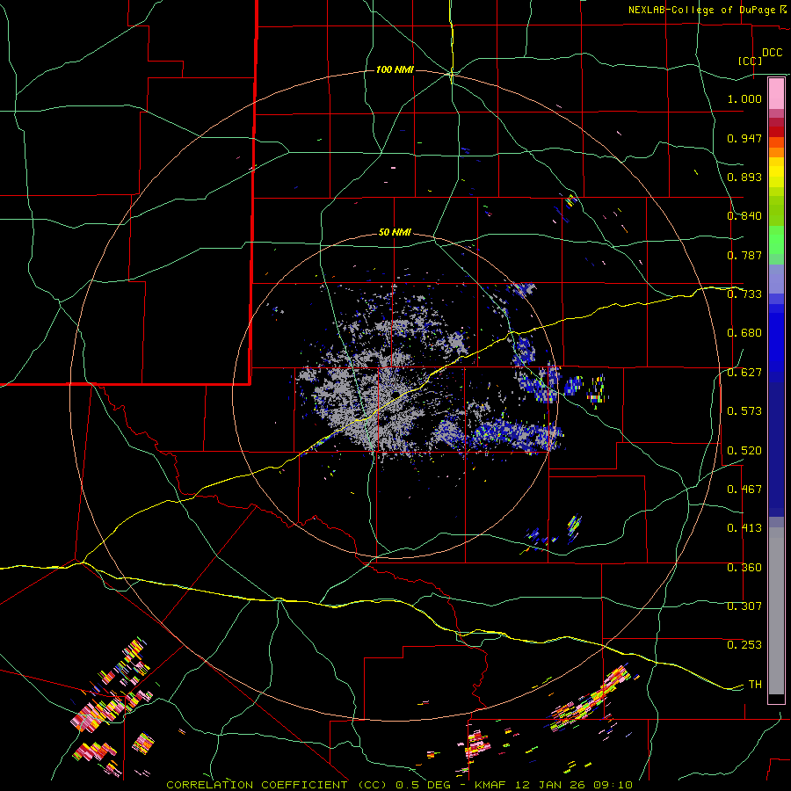Click the 0.787 legend value
The height and width of the screenshot is (791, 791).
click(744, 255)
